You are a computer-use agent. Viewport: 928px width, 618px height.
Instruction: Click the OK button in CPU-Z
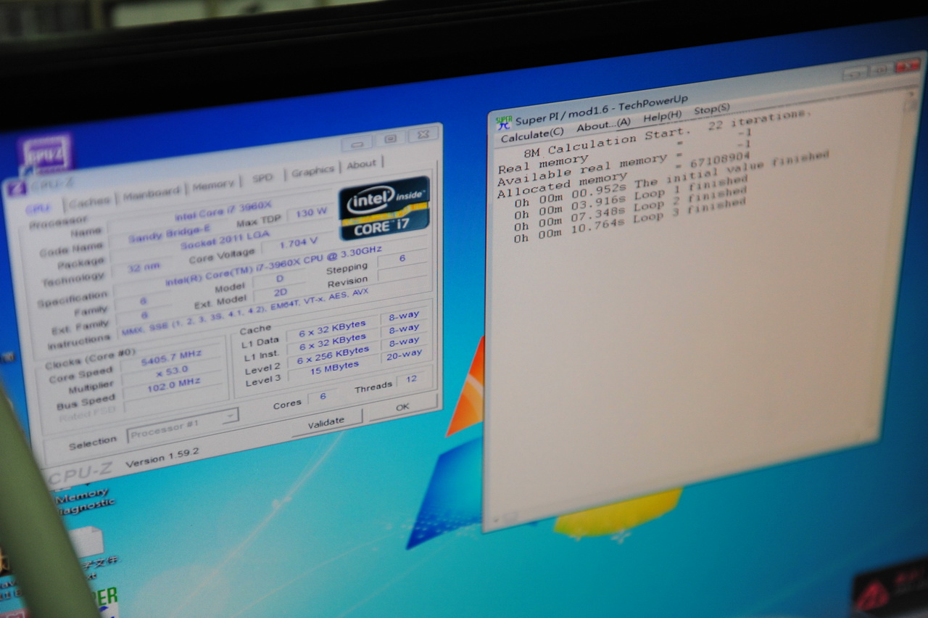(x=402, y=407)
